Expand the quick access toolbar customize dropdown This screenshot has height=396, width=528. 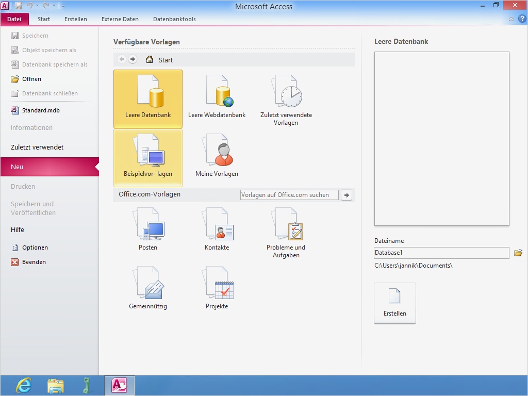[62, 6]
